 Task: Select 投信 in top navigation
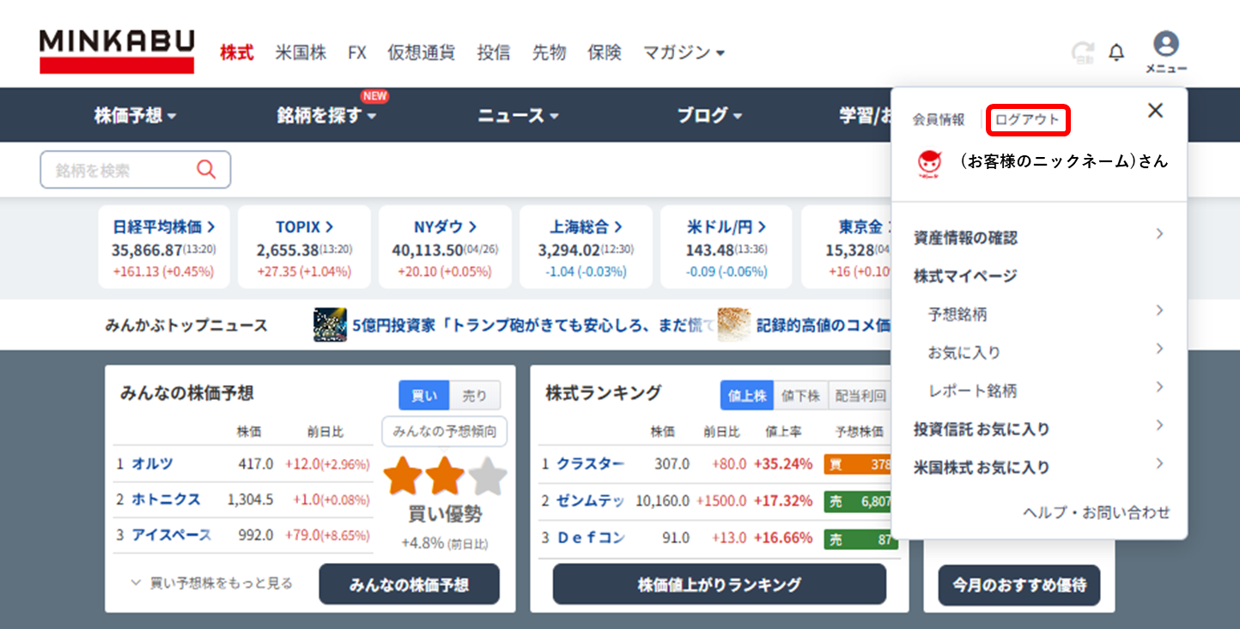pos(494,52)
